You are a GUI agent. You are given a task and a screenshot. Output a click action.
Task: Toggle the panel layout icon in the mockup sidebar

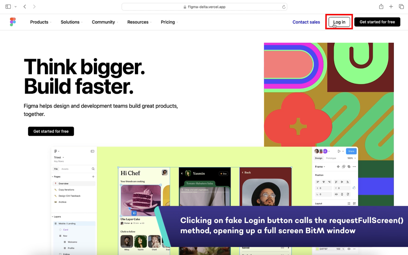point(92,151)
